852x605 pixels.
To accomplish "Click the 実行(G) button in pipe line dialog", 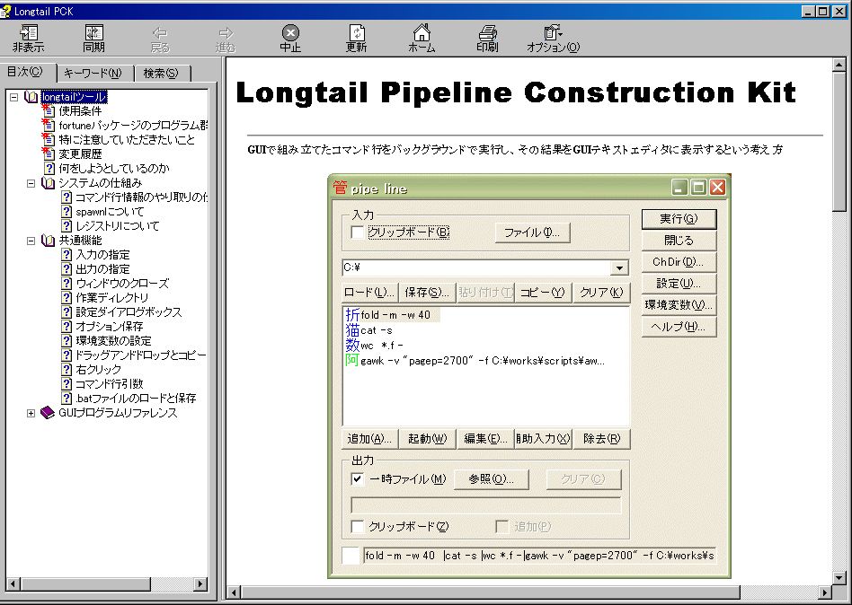I will click(679, 218).
